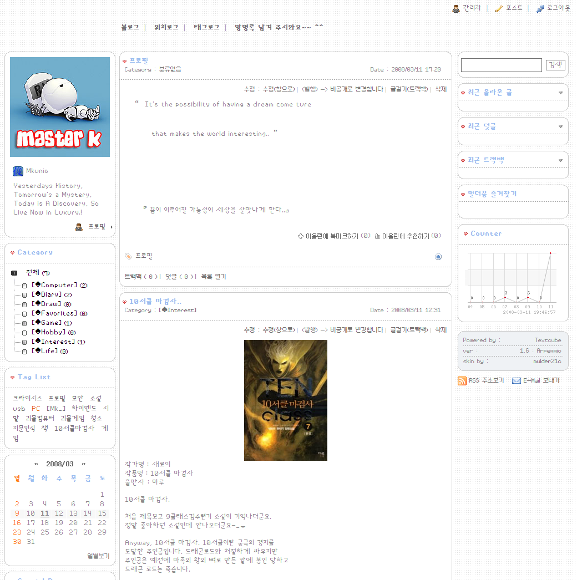577x580 pixels.
Task: Select calendar date 11
Action: click(45, 513)
